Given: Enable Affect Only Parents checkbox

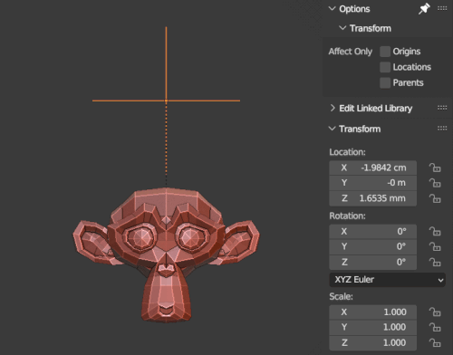Looking at the screenshot, I should [385, 82].
